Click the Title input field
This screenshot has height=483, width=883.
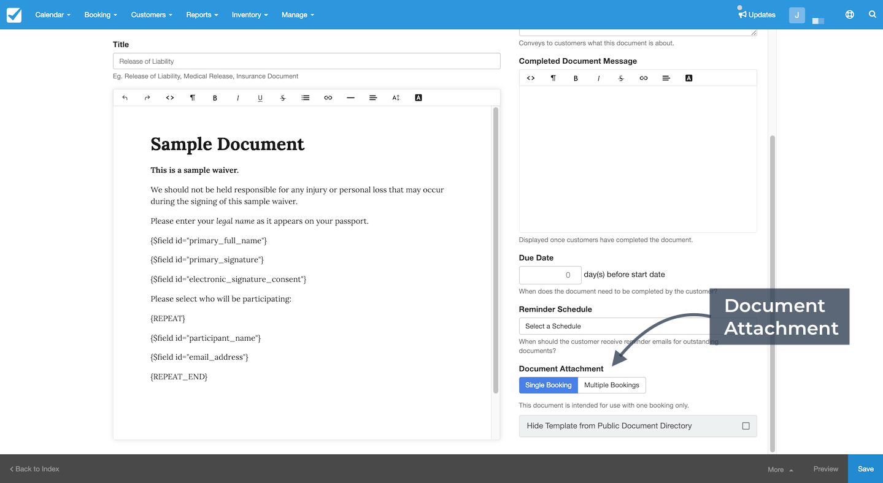307,61
